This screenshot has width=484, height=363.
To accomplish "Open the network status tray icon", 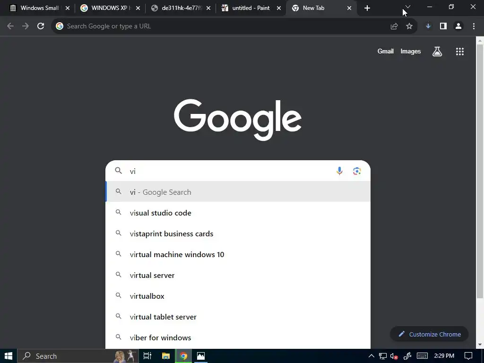I will (x=383, y=356).
